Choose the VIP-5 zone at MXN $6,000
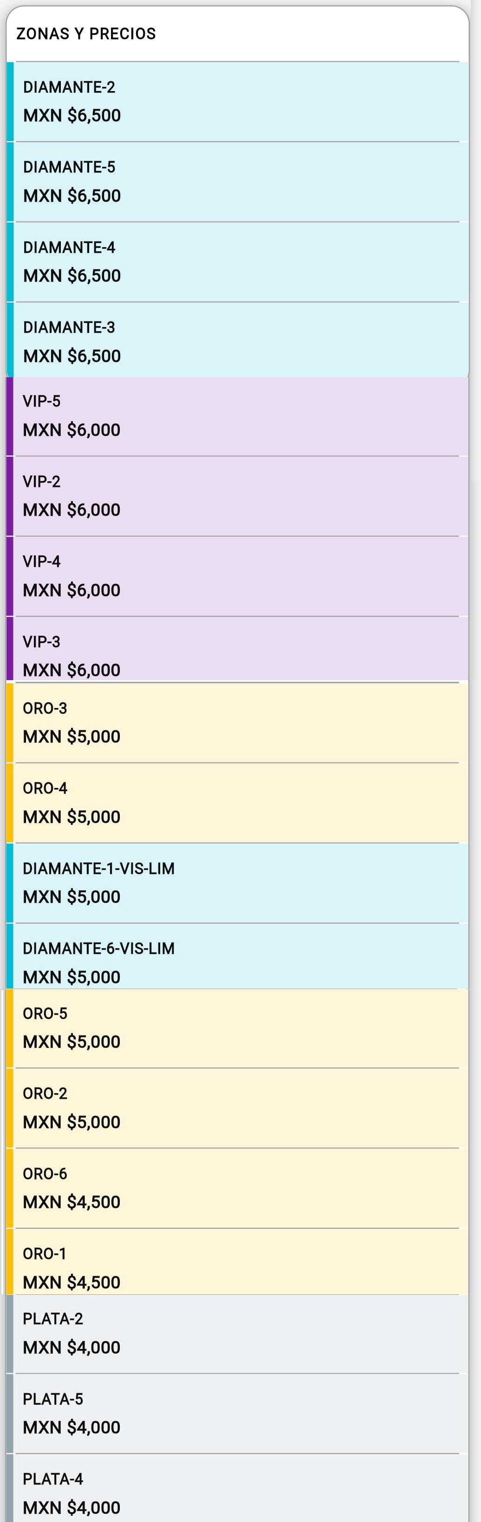481x1522 pixels. [x=237, y=417]
